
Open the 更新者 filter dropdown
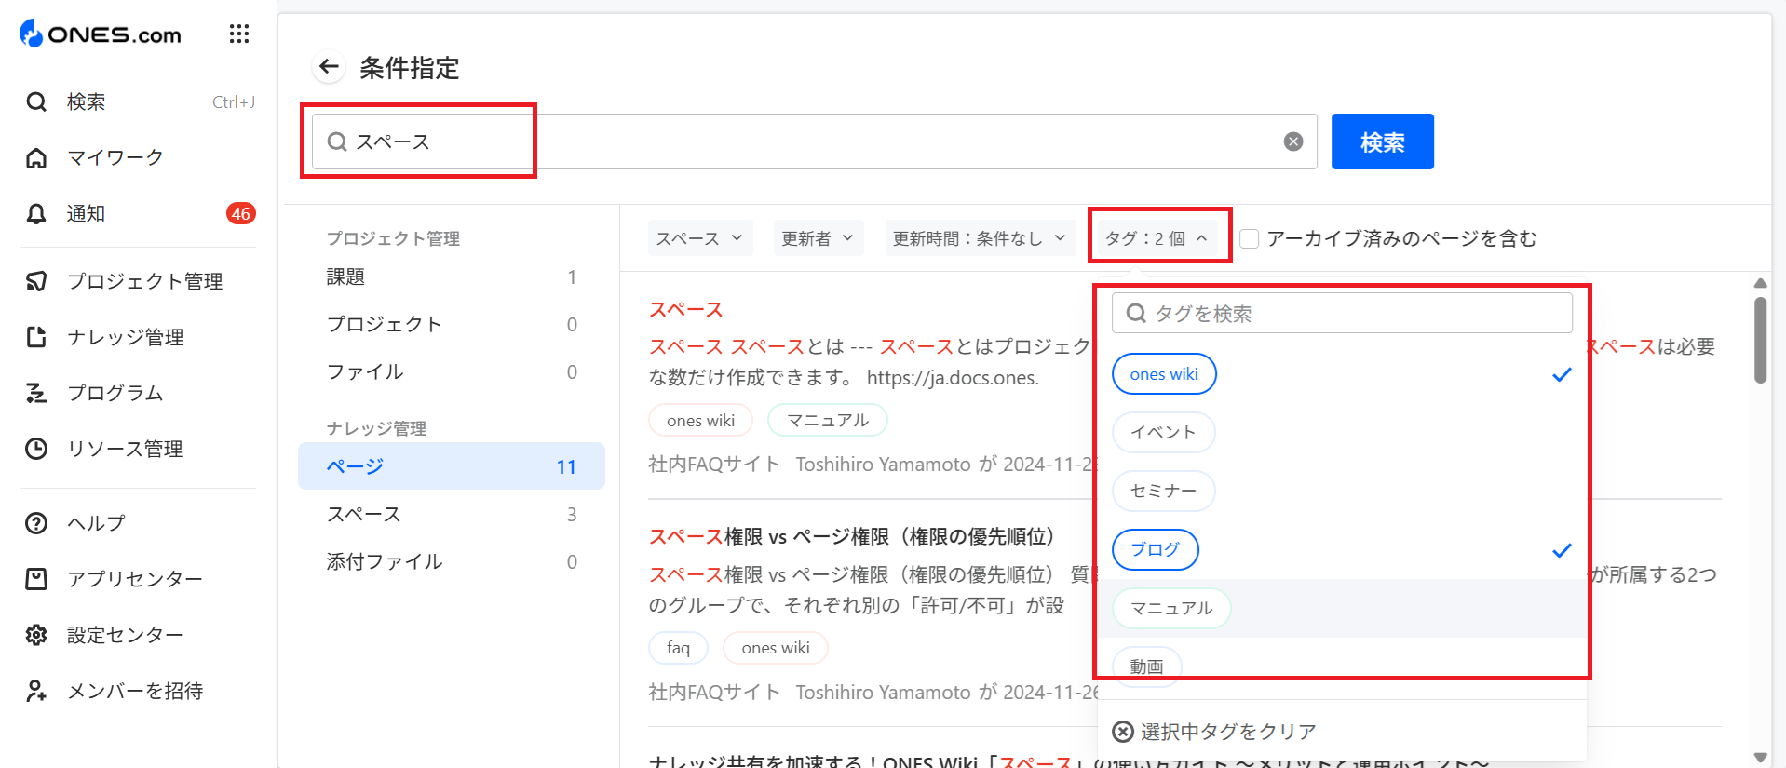pyautogui.click(x=818, y=238)
